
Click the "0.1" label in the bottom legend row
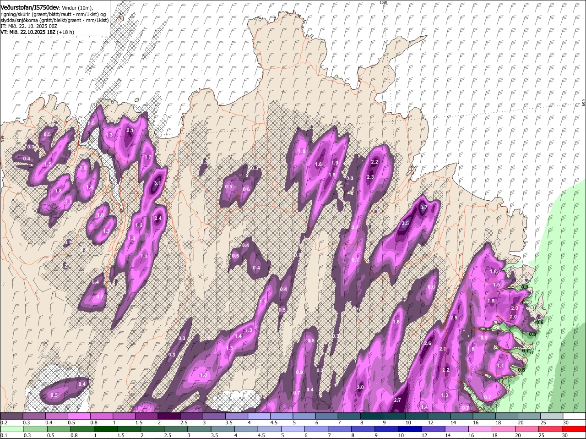4,436
